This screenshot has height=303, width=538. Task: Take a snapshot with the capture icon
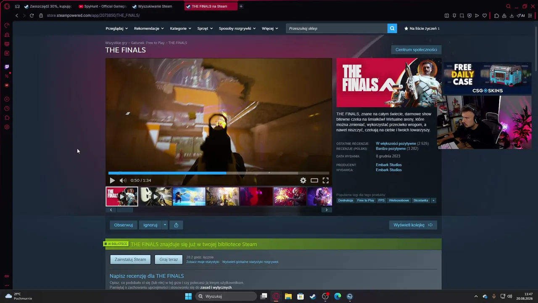(462, 16)
